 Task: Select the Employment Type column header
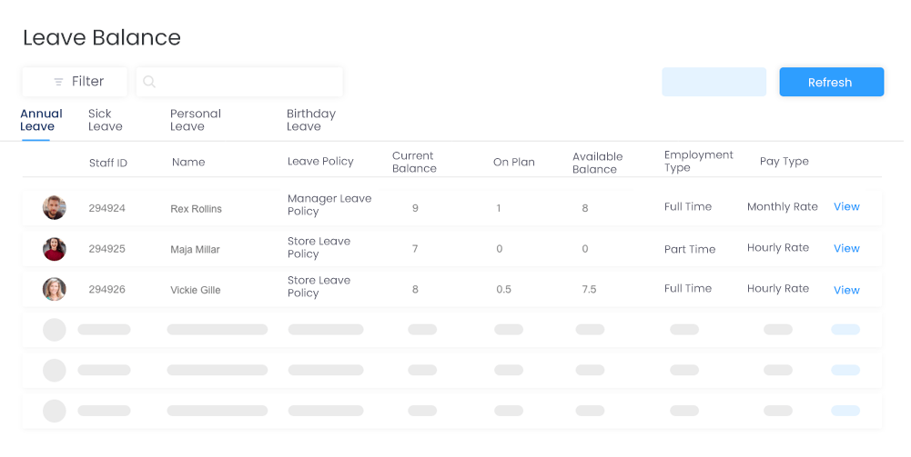click(698, 161)
